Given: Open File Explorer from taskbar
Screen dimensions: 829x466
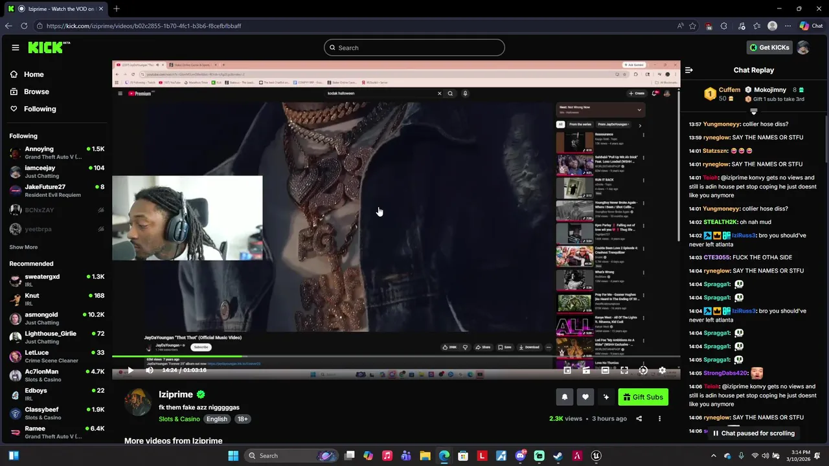Looking at the screenshot, I should tap(425, 456).
